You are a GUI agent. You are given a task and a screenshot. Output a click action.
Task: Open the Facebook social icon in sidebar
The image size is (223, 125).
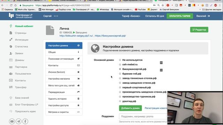tap(25, 121)
